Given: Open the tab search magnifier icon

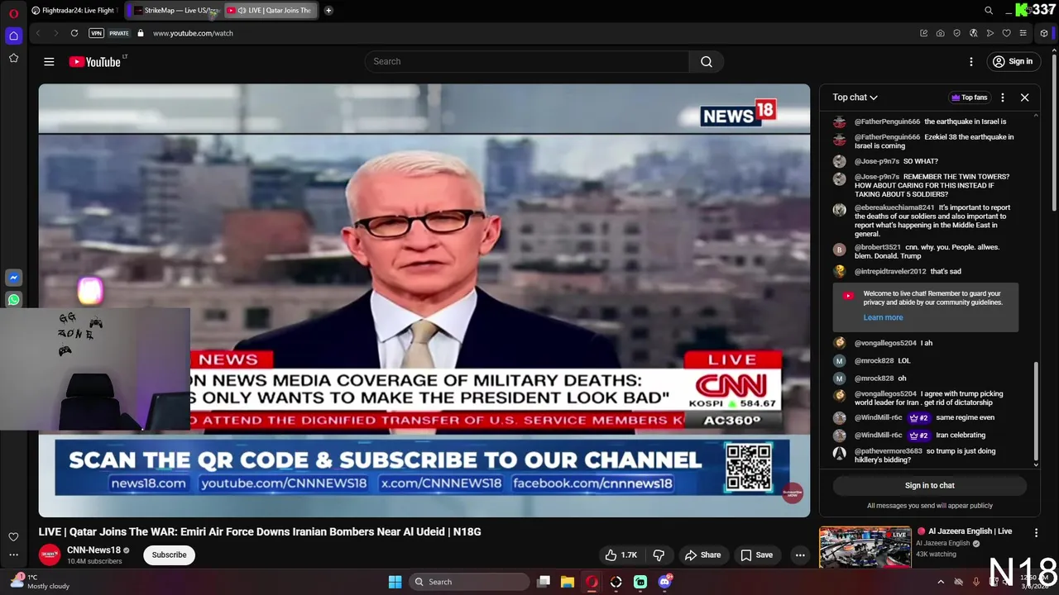Looking at the screenshot, I should [989, 11].
